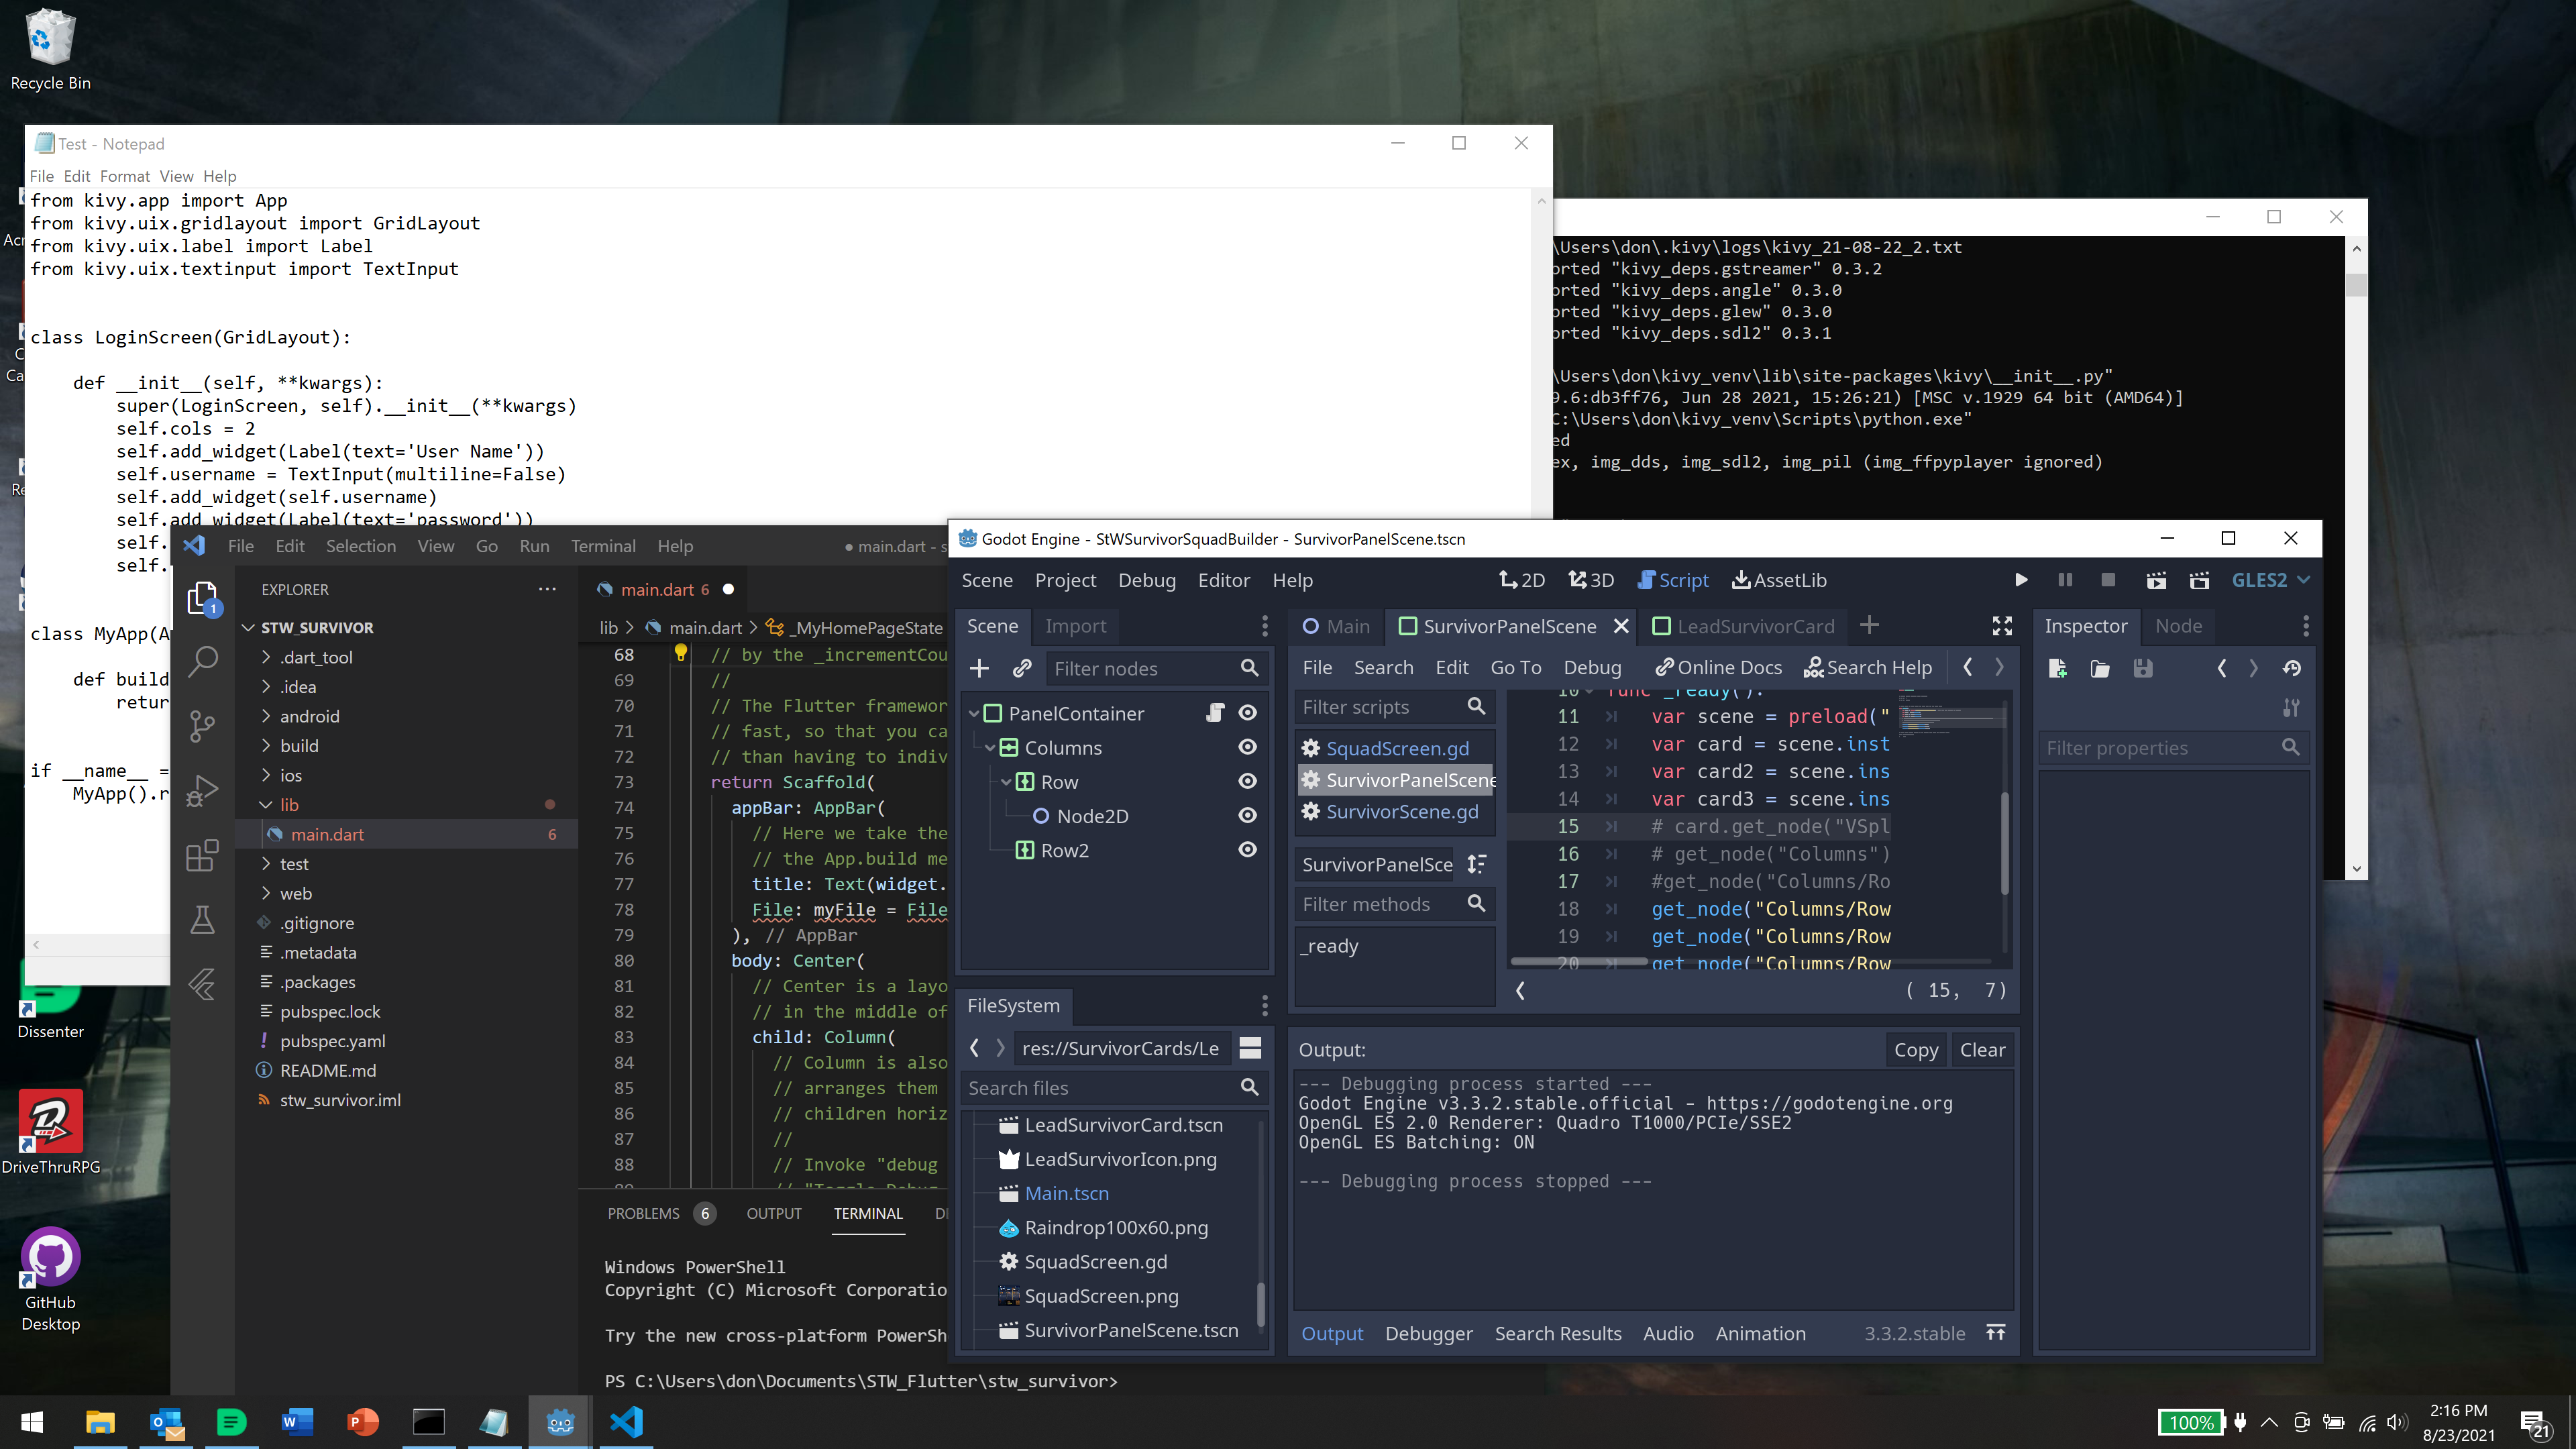
Task: Open VS Code Selection menu
Action: pyautogui.click(x=360, y=546)
